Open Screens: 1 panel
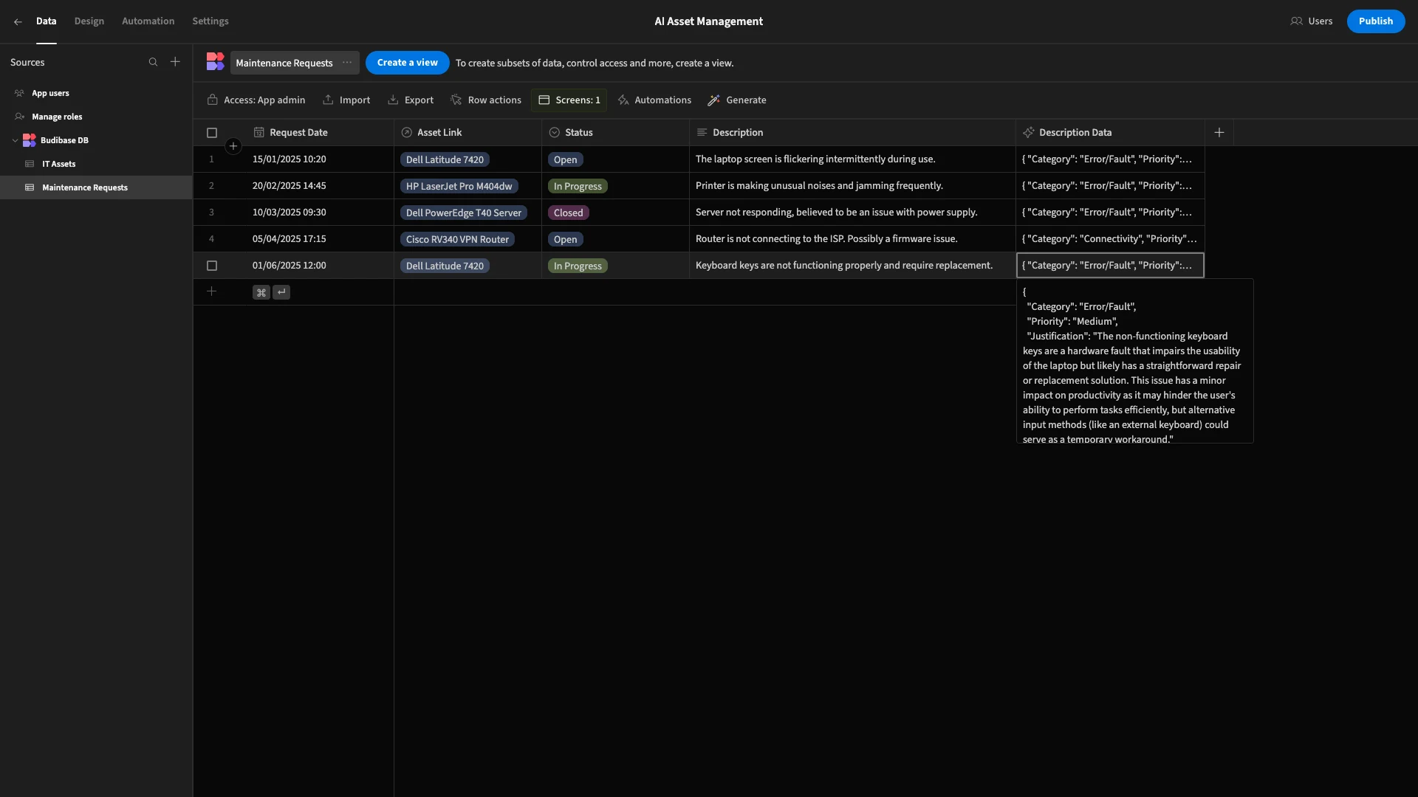 569,100
